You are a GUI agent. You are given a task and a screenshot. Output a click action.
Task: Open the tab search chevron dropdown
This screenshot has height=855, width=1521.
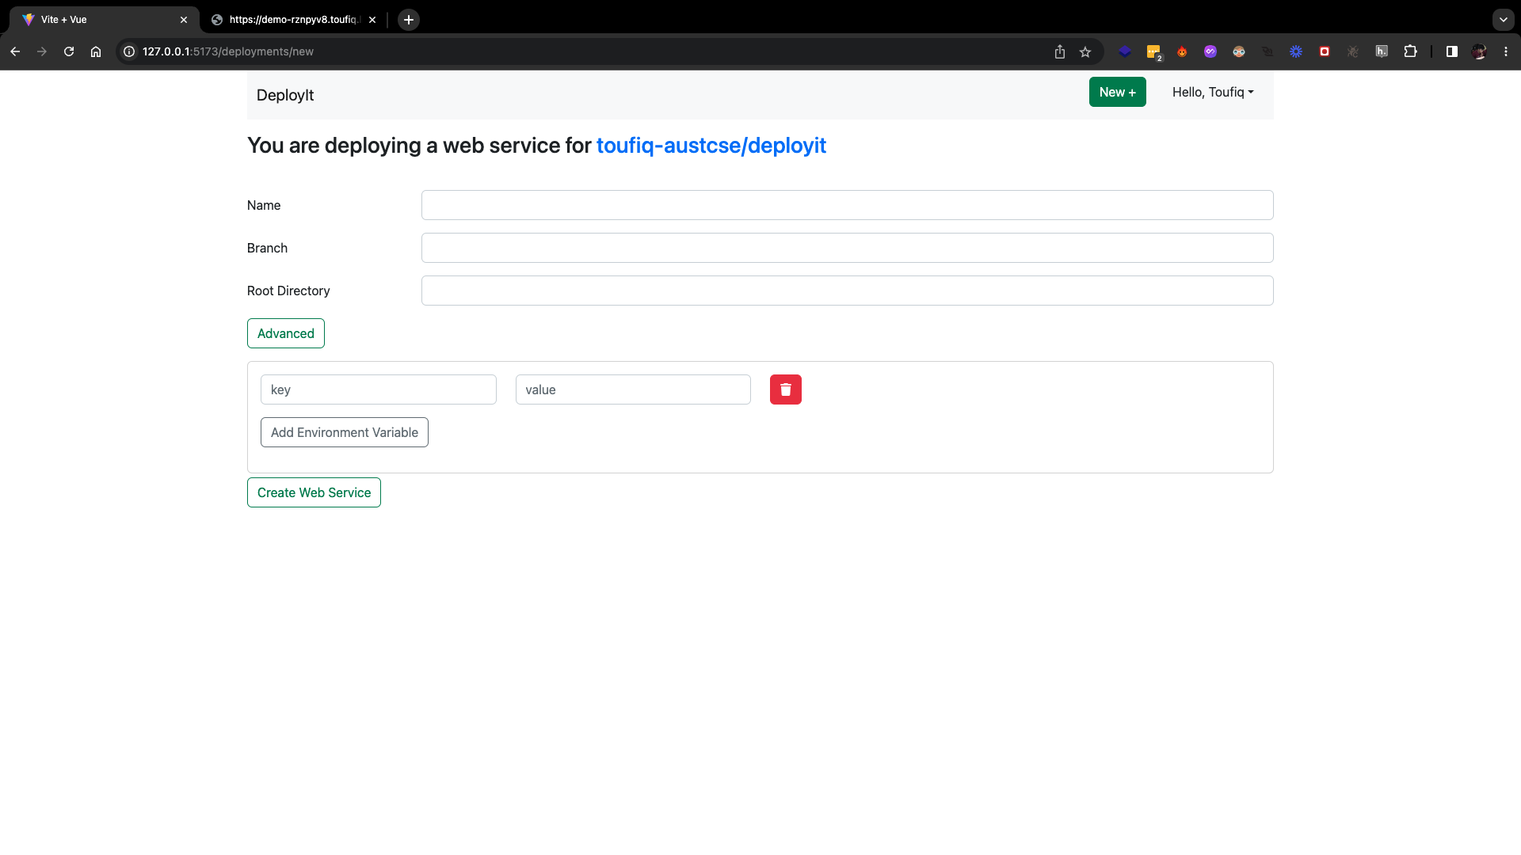coord(1503,20)
